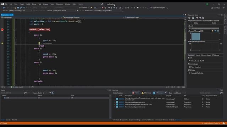
Task: Toggle the Match Case 'A' button in Autos
Action: (53, 93)
